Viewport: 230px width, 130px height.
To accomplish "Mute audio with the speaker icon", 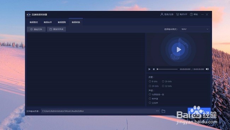I will (x=207, y=69).
